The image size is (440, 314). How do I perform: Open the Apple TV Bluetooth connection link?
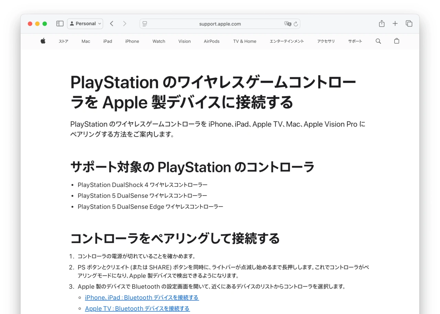[x=137, y=308]
